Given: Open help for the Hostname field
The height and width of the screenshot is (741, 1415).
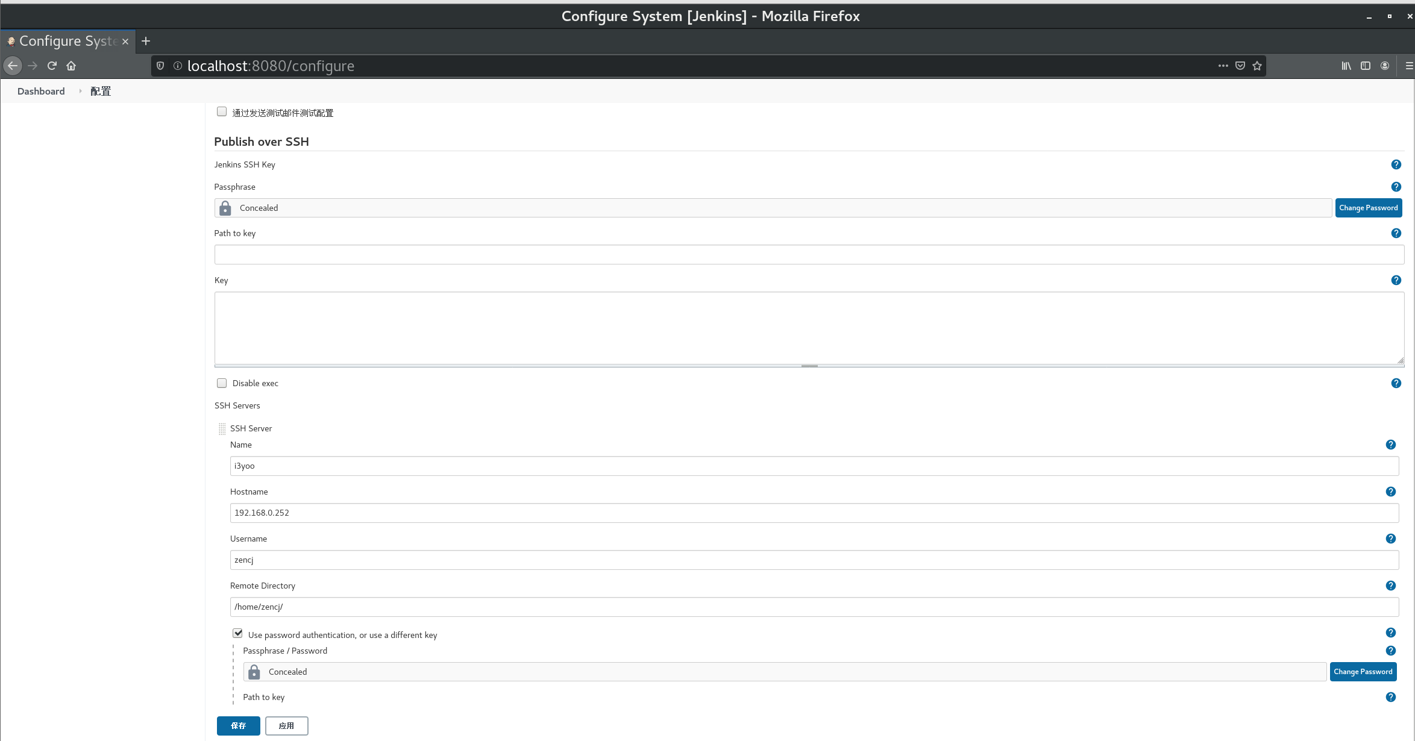Looking at the screenshot, I should point(1390,492).
